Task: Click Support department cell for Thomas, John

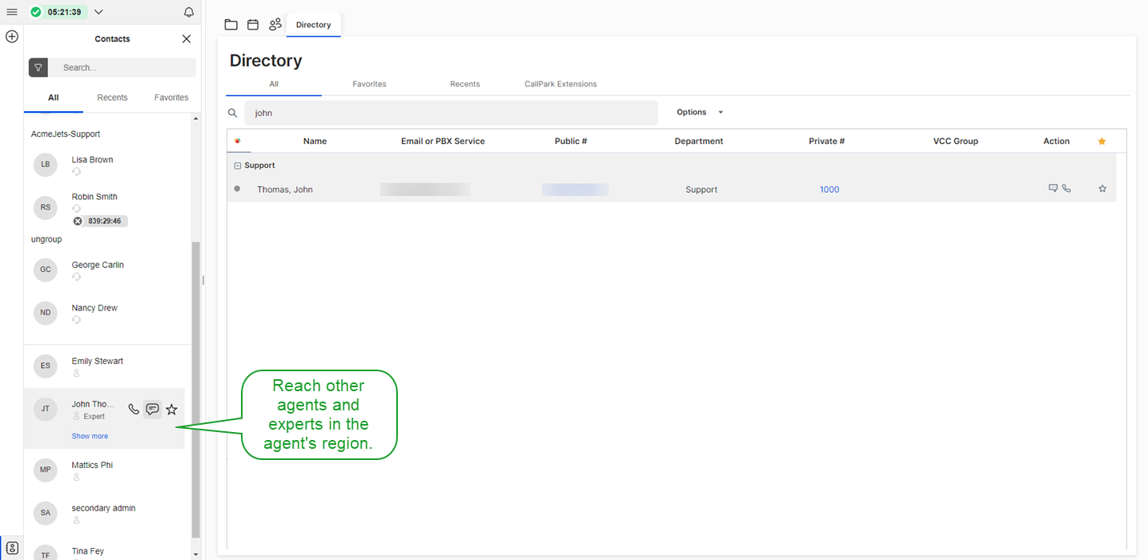Action: click(x=701, y=190)
